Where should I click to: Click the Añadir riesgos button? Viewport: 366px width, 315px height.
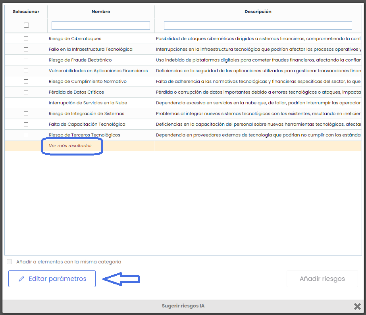pyautogui.click(x=322, y=279)
